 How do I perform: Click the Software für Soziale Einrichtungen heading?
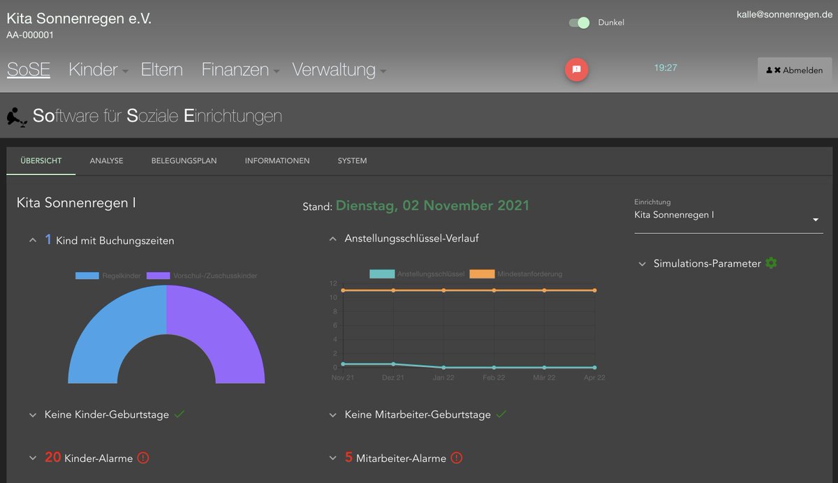click(157, 116)
